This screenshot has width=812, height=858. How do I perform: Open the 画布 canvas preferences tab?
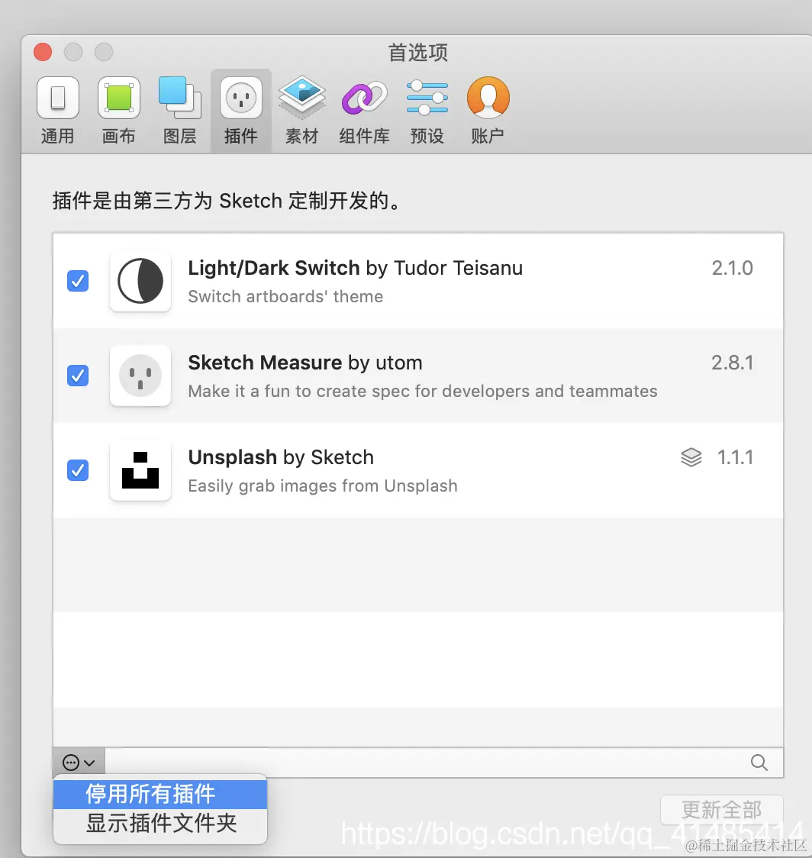(119, 111)
